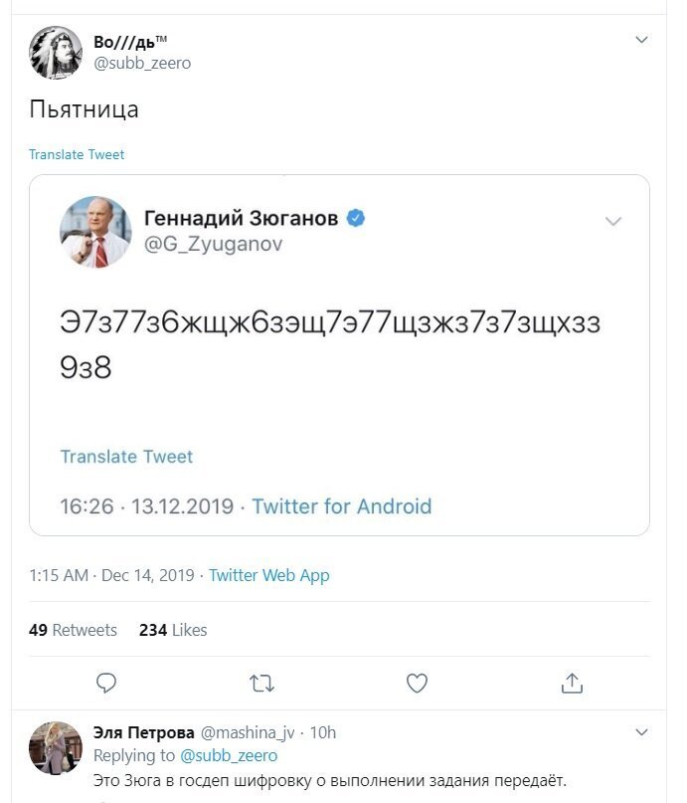Click the @subb_zeero mention in reply
Viewport: 687px width, 803px height.
coord(229,756)
